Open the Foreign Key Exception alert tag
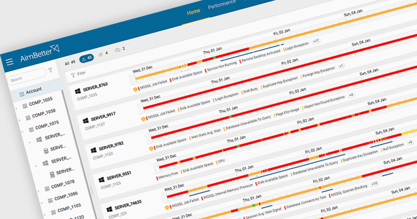417x219 pixels. 318,72
